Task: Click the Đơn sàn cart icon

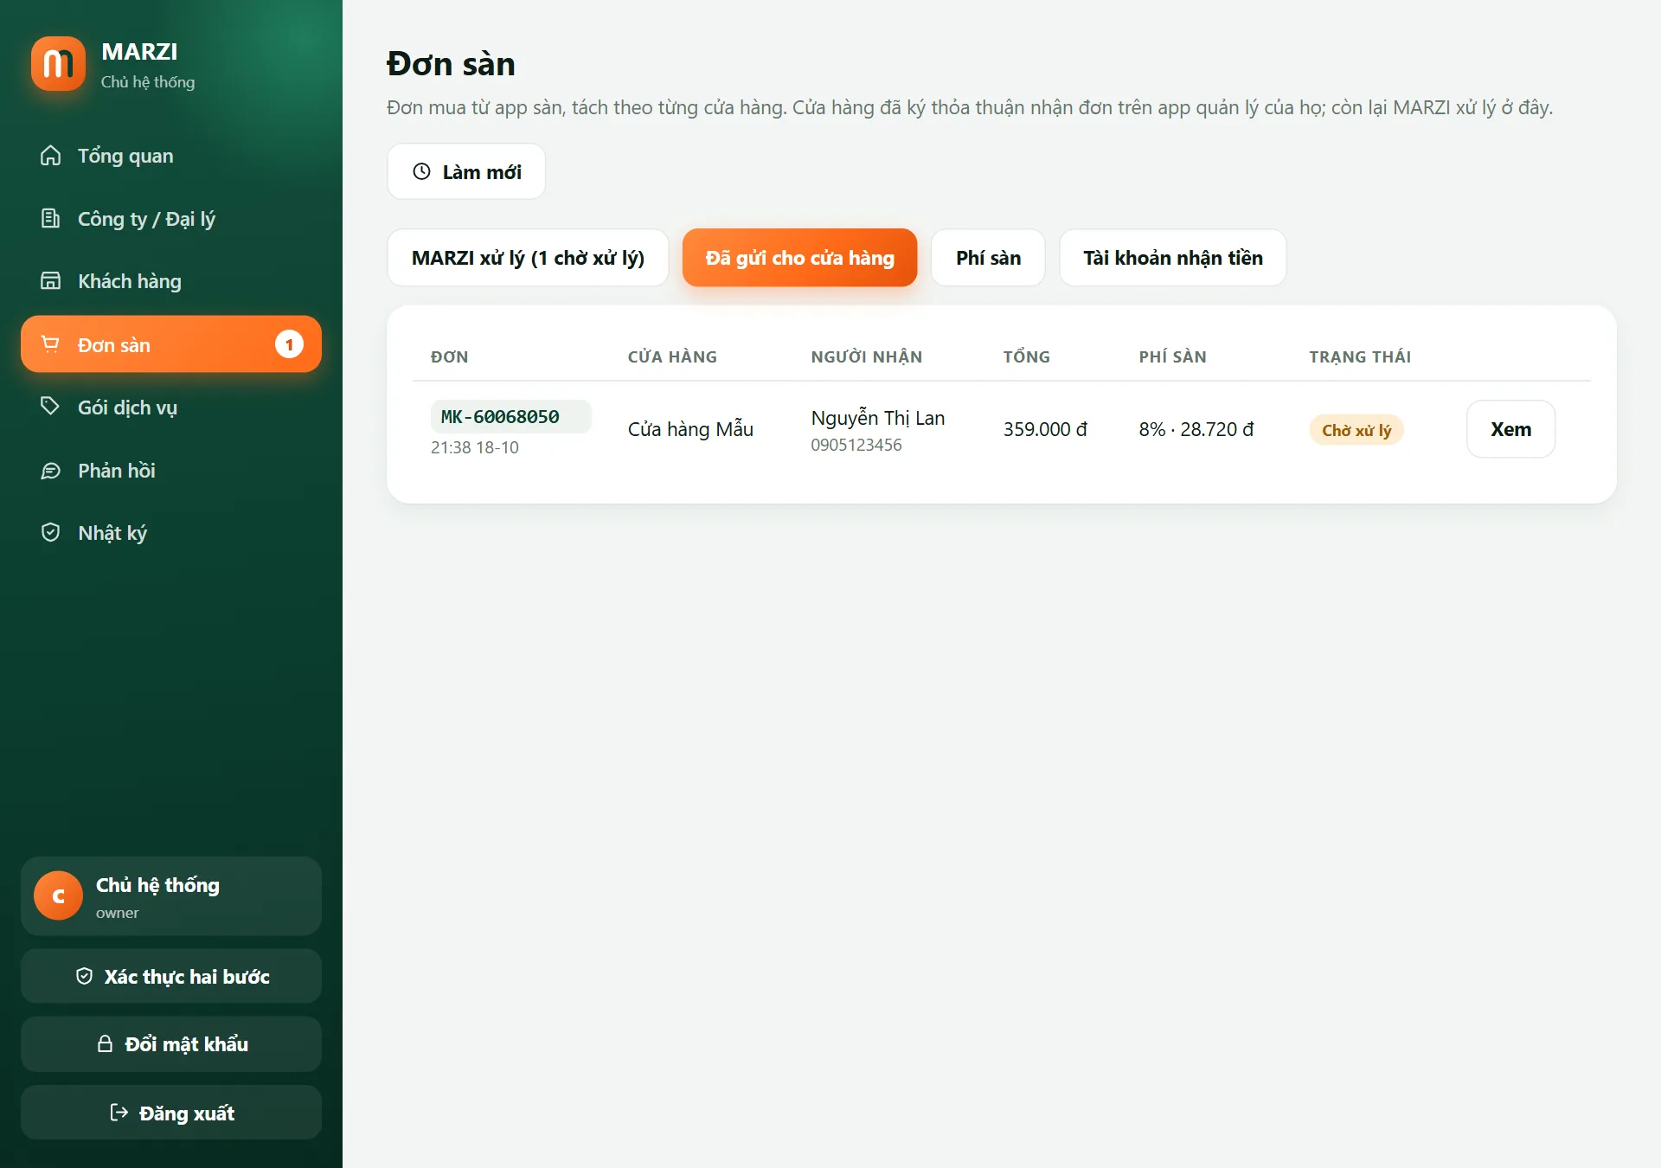Action: coord(51,344)
